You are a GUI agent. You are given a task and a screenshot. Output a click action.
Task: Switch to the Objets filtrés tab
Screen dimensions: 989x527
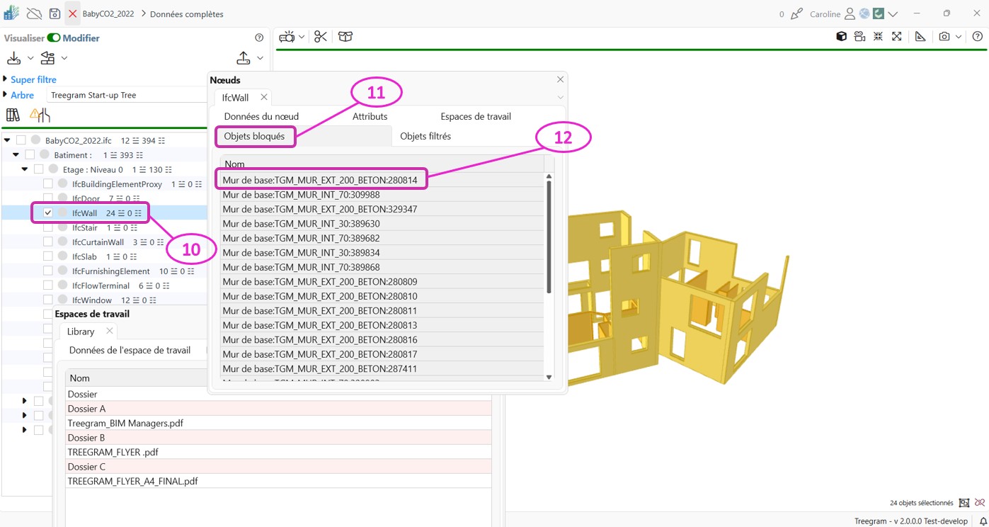tap(425, 136)
